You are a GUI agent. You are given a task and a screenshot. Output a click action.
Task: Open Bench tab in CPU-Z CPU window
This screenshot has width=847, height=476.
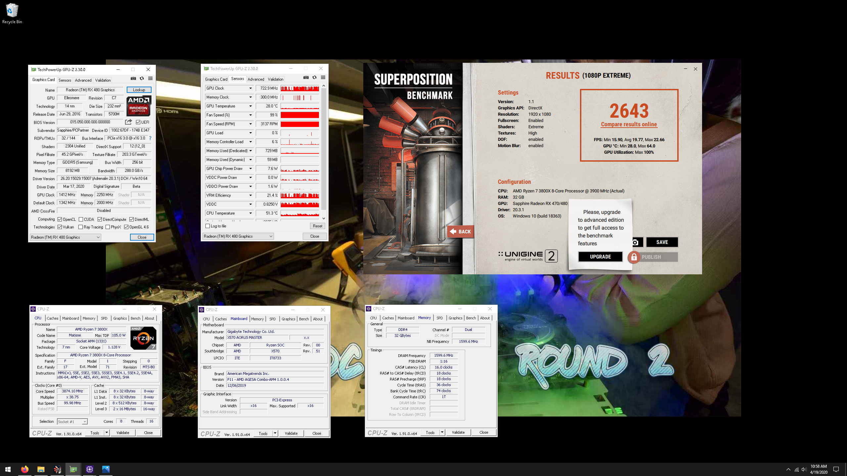(x=135, y=318)
